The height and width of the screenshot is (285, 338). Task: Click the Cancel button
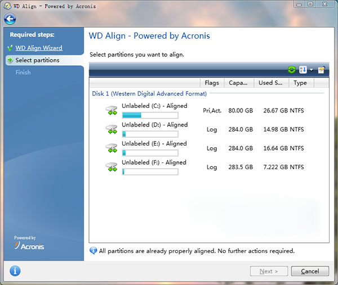(310, 271)
